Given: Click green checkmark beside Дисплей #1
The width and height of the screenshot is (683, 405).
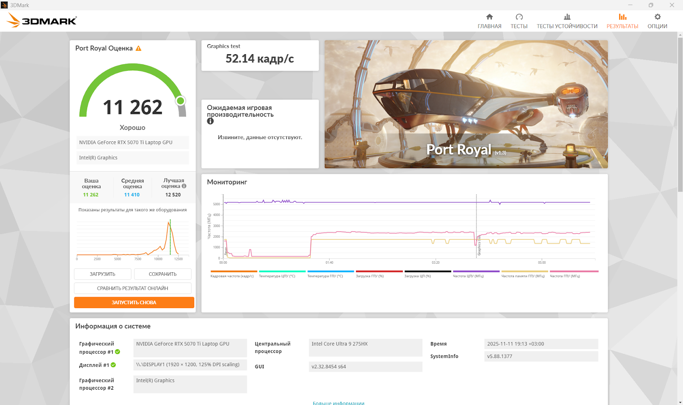Looking at the screenshot, I should [x=113, y=365].
